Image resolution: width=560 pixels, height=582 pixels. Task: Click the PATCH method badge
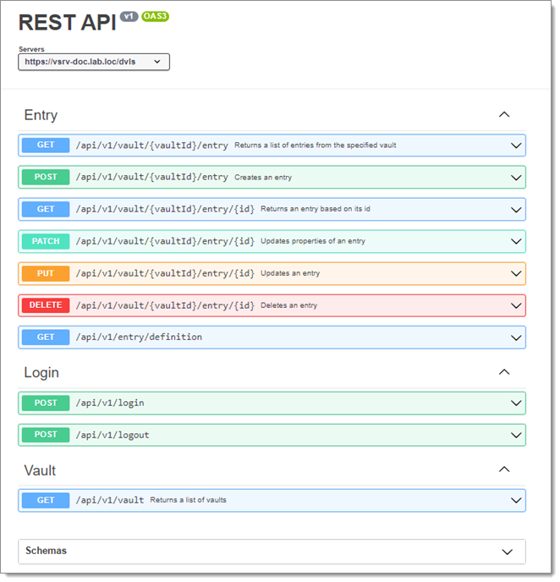[x=46, y=241]
